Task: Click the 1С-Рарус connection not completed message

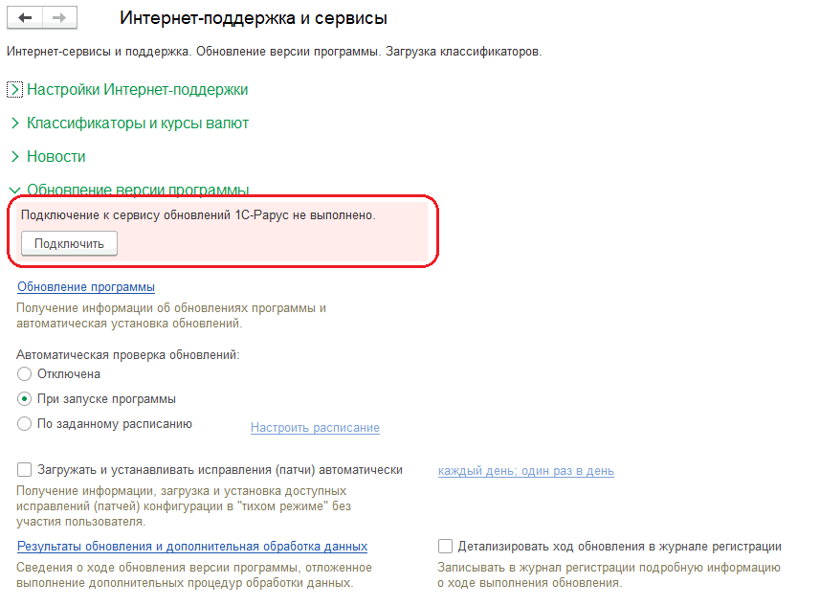Action: pyautogui.click(x=198, y=215)
